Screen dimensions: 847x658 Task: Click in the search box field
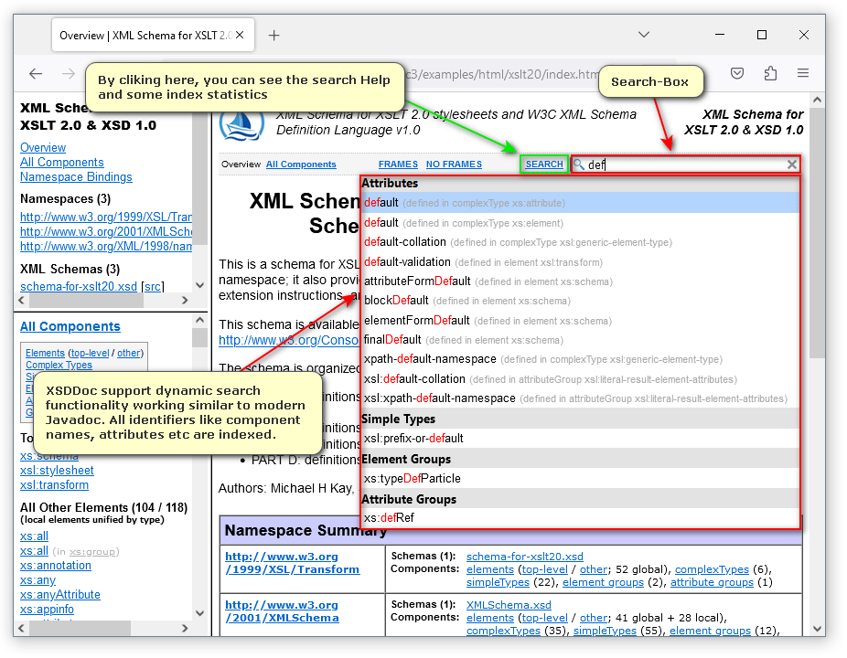(686, 164)
